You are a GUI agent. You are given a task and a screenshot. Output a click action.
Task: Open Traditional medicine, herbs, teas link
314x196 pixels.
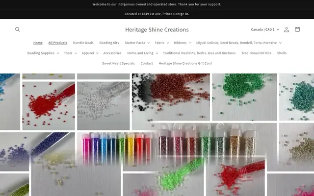[x=199, y=53]
